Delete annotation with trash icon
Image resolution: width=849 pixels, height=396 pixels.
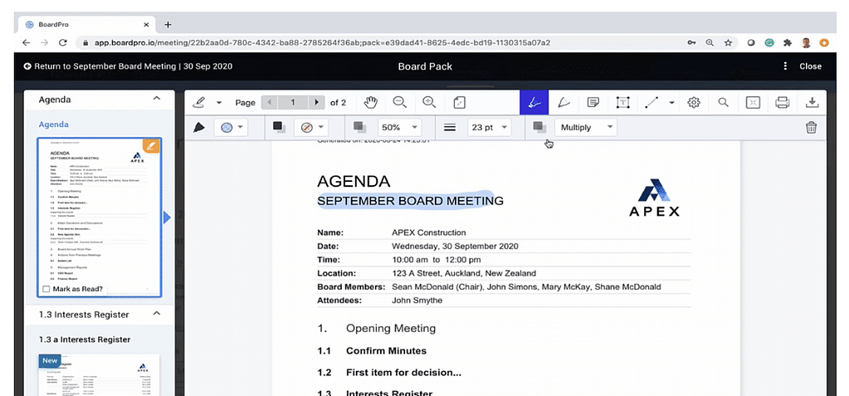pyautogui.click(x=811, y=127)
